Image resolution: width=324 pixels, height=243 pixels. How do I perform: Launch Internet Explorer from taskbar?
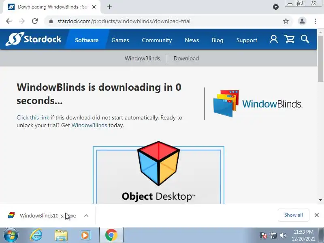(36, 235)
